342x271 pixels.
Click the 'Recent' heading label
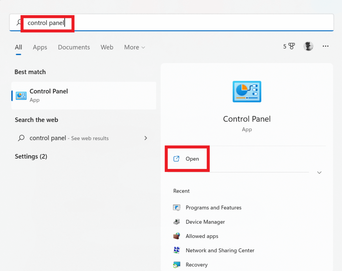click(181, 191)
